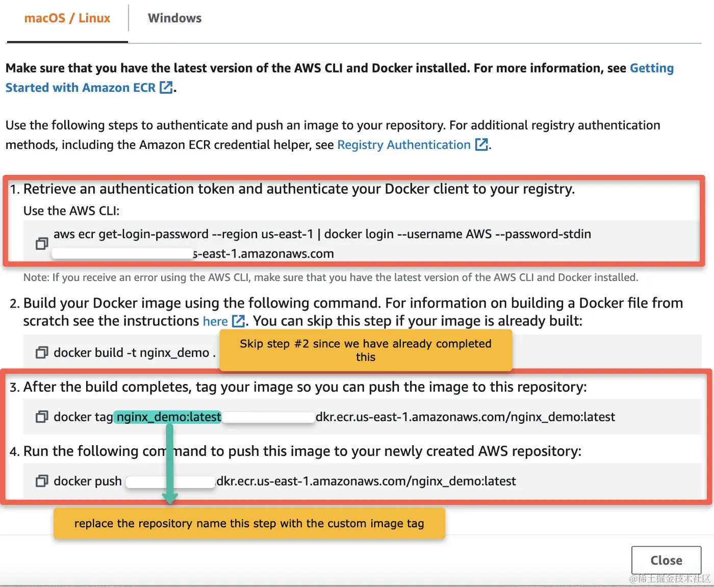
Task: Click the Close button
Action: (x=667, y=560)
